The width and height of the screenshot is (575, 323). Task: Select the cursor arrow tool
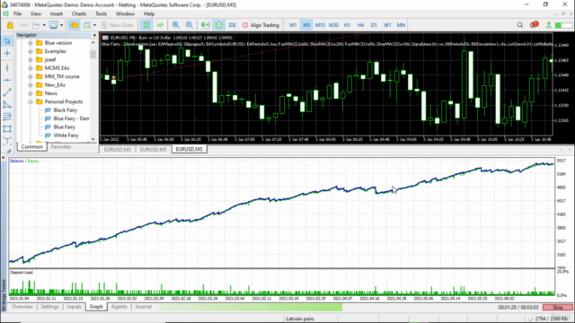7,41
